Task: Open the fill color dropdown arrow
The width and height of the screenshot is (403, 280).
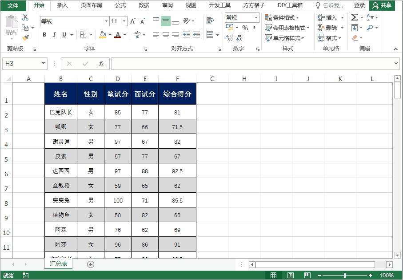Action: click(x=109, y=34)
